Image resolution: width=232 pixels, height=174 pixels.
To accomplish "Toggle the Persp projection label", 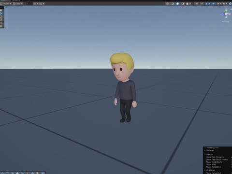I will pyautogui.click(x=226, y=21).
